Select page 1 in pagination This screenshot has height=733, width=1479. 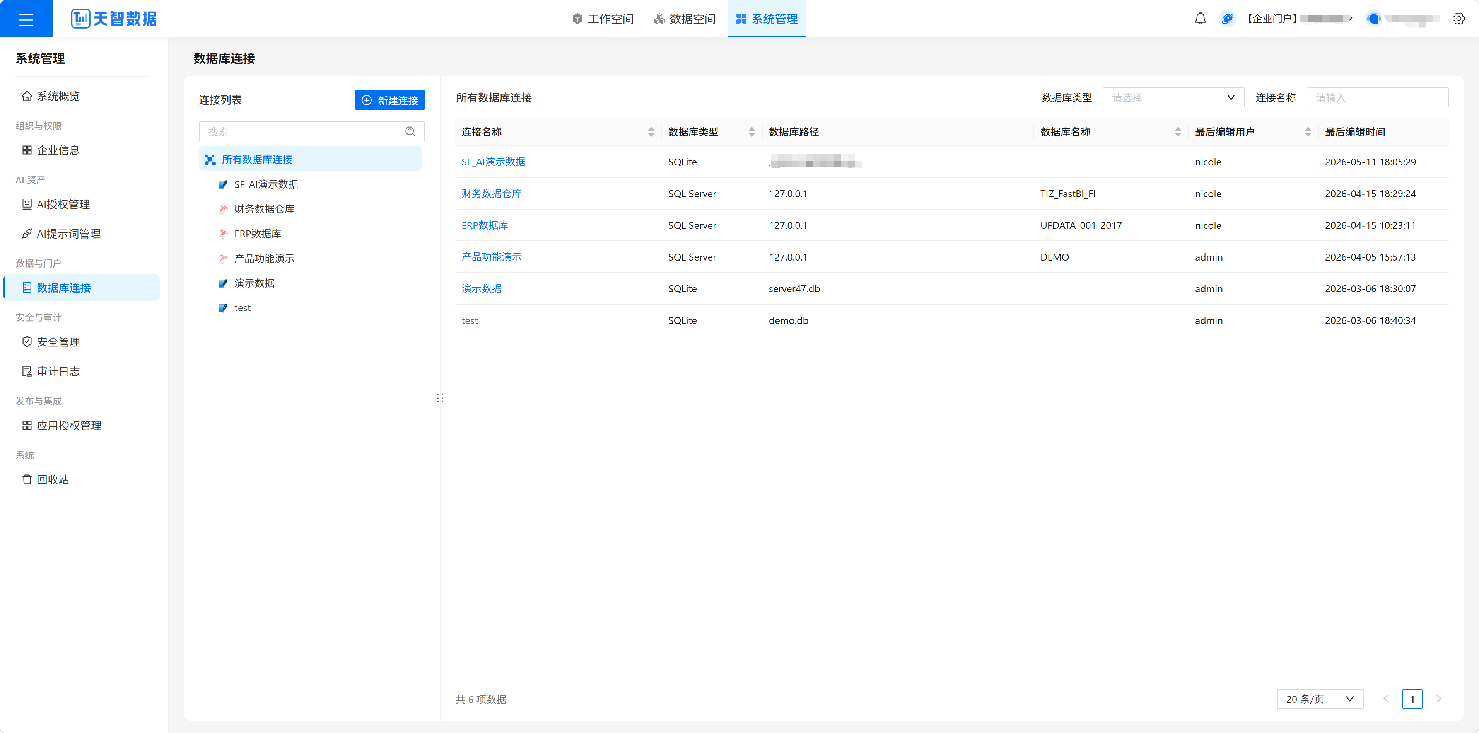click(x=1412, y=699)
